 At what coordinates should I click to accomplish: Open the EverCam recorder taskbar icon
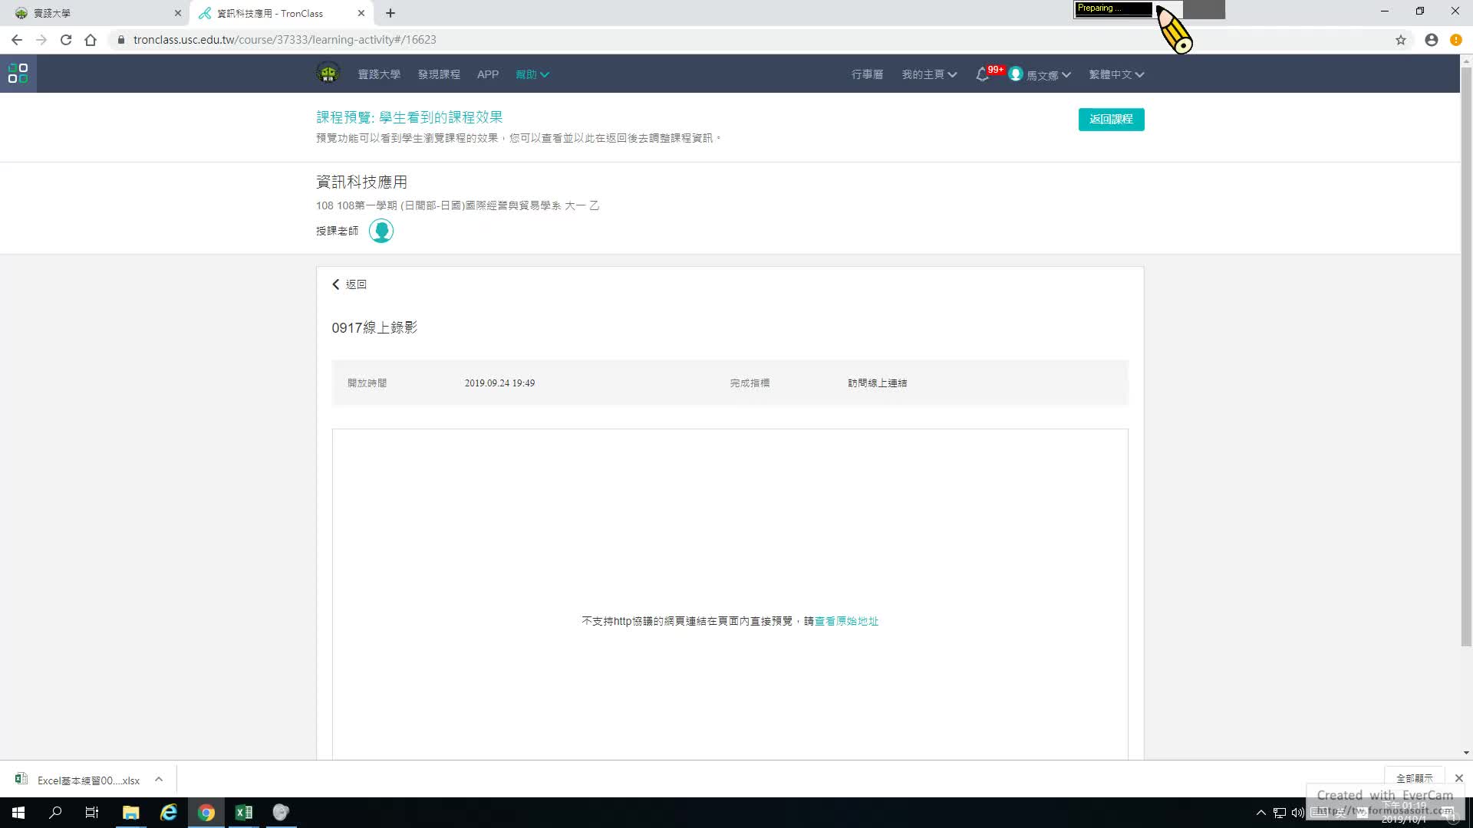[x=281, y=813]
